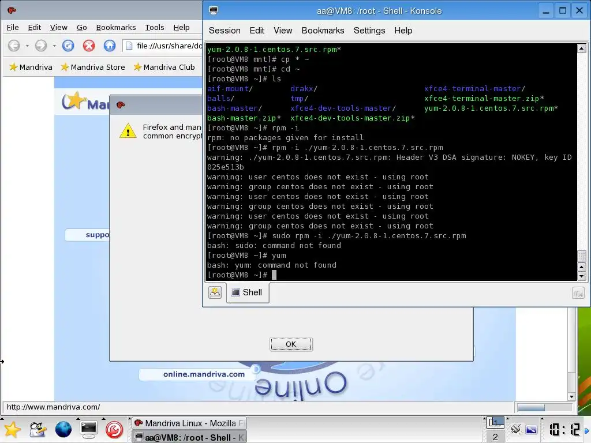Click the support link on the Mandriva page
This screenshot has height=443, width=591.
click(97, 235)
